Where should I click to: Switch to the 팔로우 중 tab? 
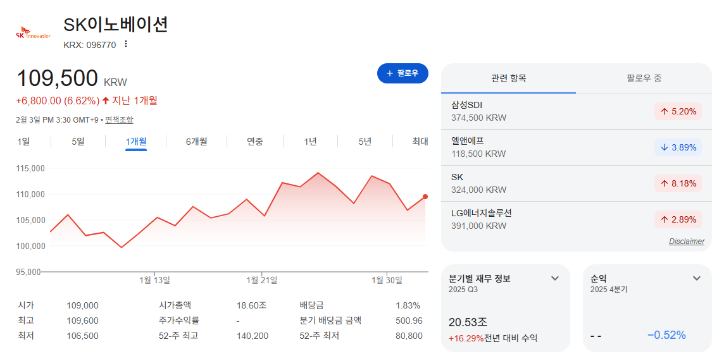[644, 78]
